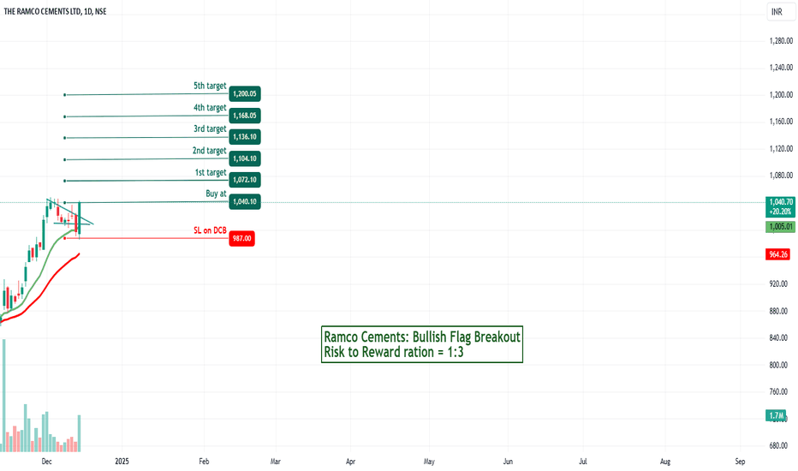798x471 pixels.
Task: Click the Jun label on time axis
Action: tap(508, 462)
